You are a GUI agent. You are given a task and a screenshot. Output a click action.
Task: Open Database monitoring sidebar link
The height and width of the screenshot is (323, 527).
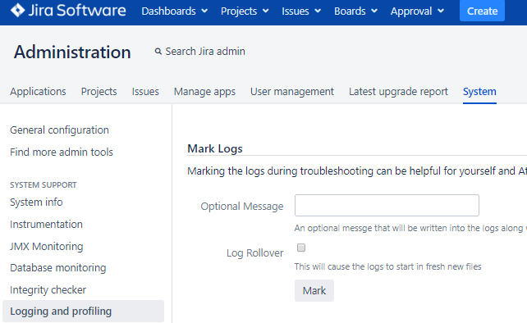[x=58, y=267]
